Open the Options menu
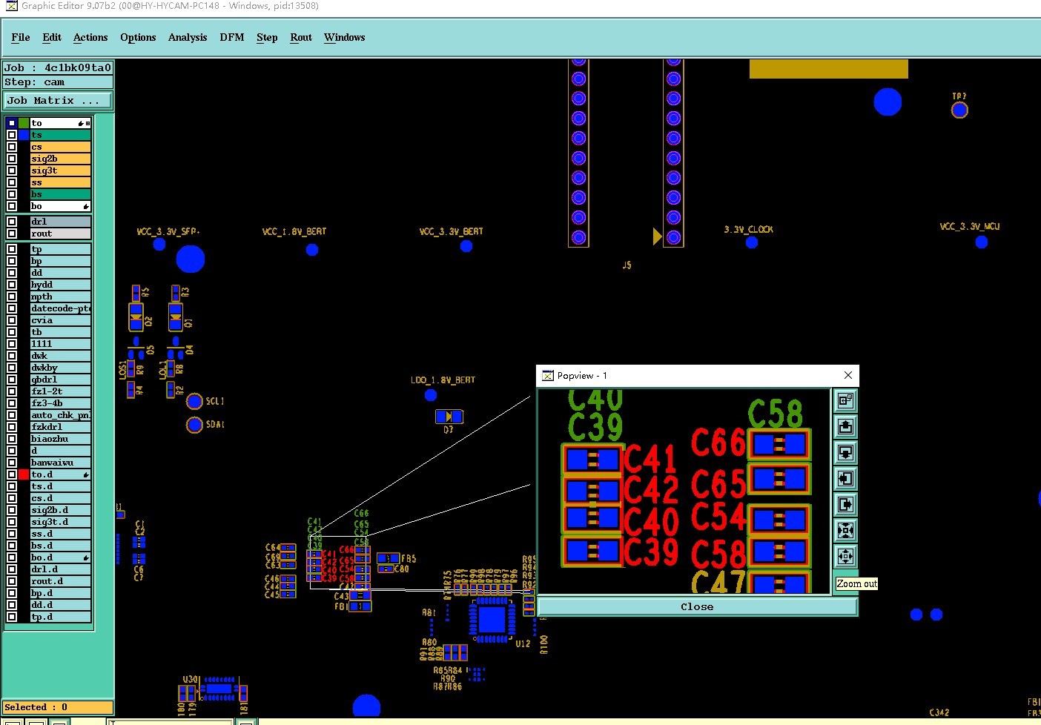The width and height of the screenshot is (1041, 725). click(138, 37)
